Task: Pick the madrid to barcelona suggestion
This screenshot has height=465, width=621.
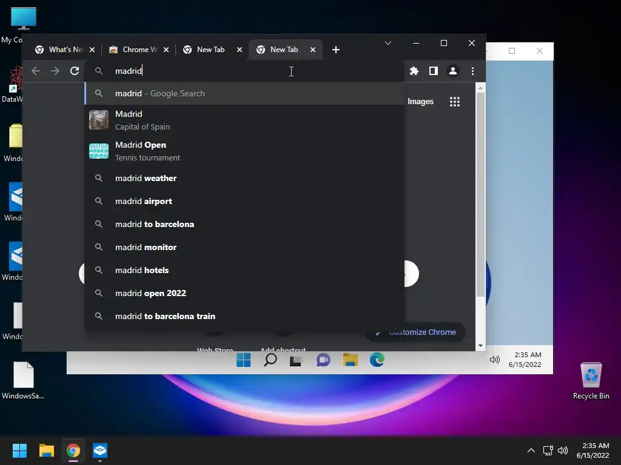Action: (x=245, y=224)
